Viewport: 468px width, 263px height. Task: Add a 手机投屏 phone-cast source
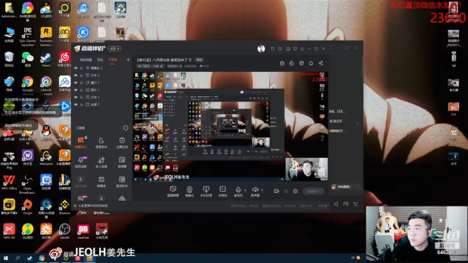pos(206,192)
